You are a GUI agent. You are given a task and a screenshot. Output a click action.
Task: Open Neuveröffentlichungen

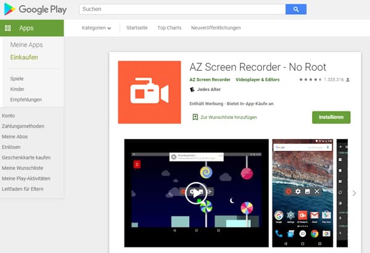pyautogui.click(x=216, y=28)
